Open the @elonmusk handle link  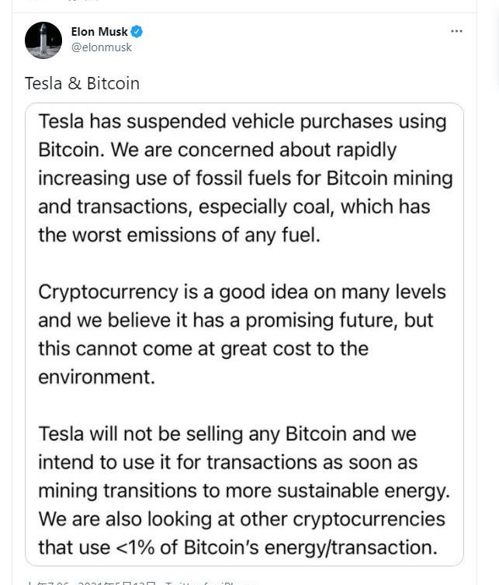click(102, 47)
